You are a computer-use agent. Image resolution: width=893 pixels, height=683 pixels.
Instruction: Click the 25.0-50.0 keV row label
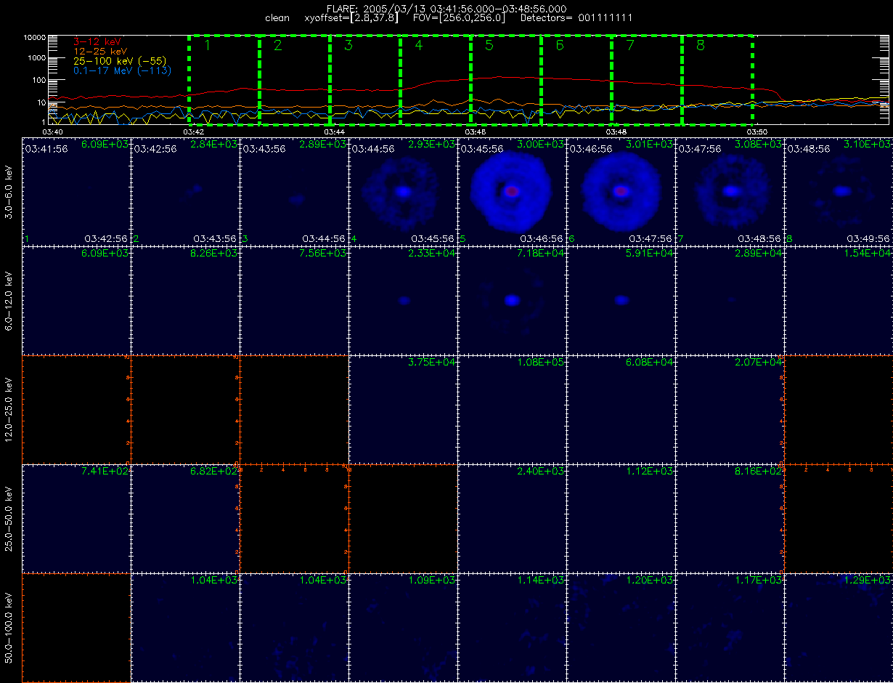[9, 518]
